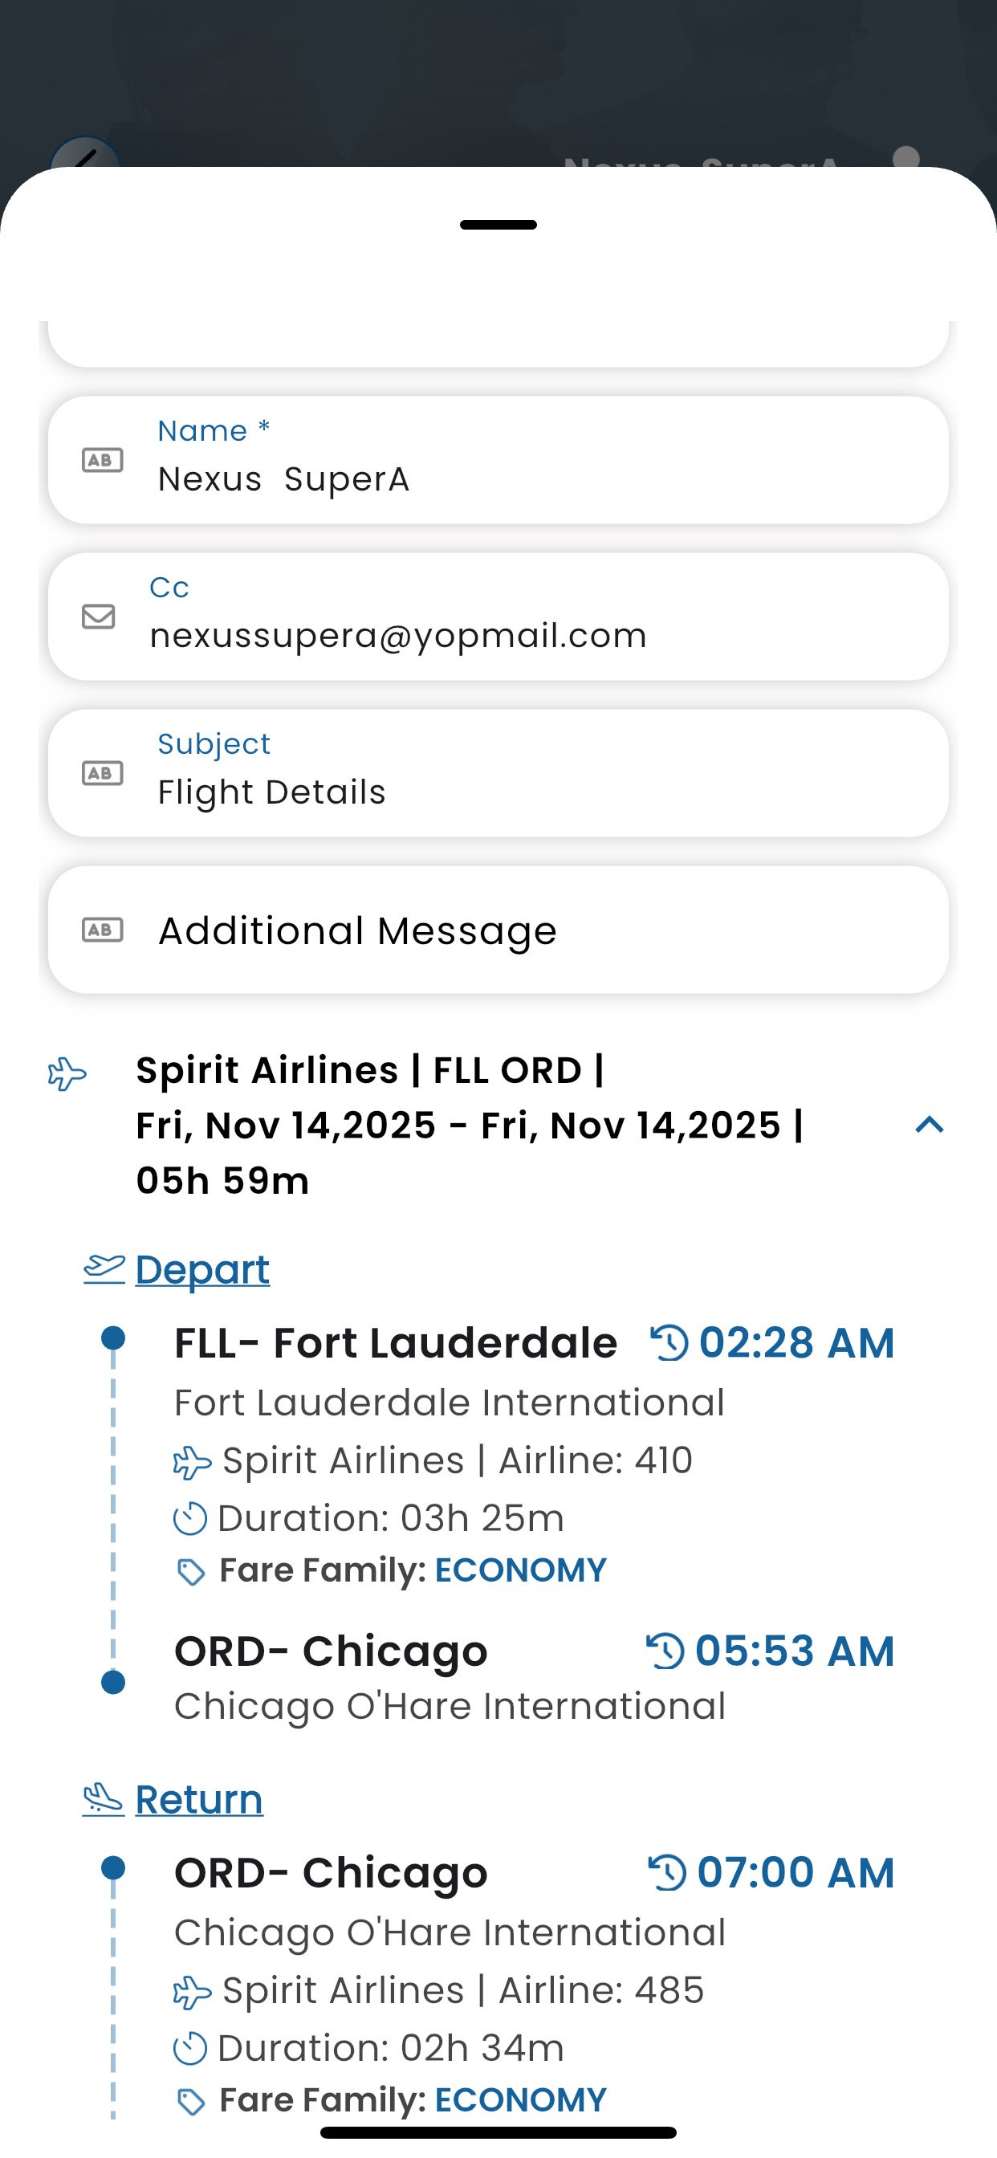997x2158 pixels.
Task: Tap the Additional Message input field
Action: coord(536,930)
